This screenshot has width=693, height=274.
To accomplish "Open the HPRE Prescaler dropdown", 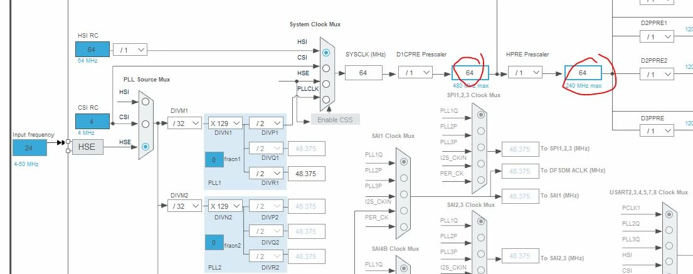I will [x=525, y=72].
